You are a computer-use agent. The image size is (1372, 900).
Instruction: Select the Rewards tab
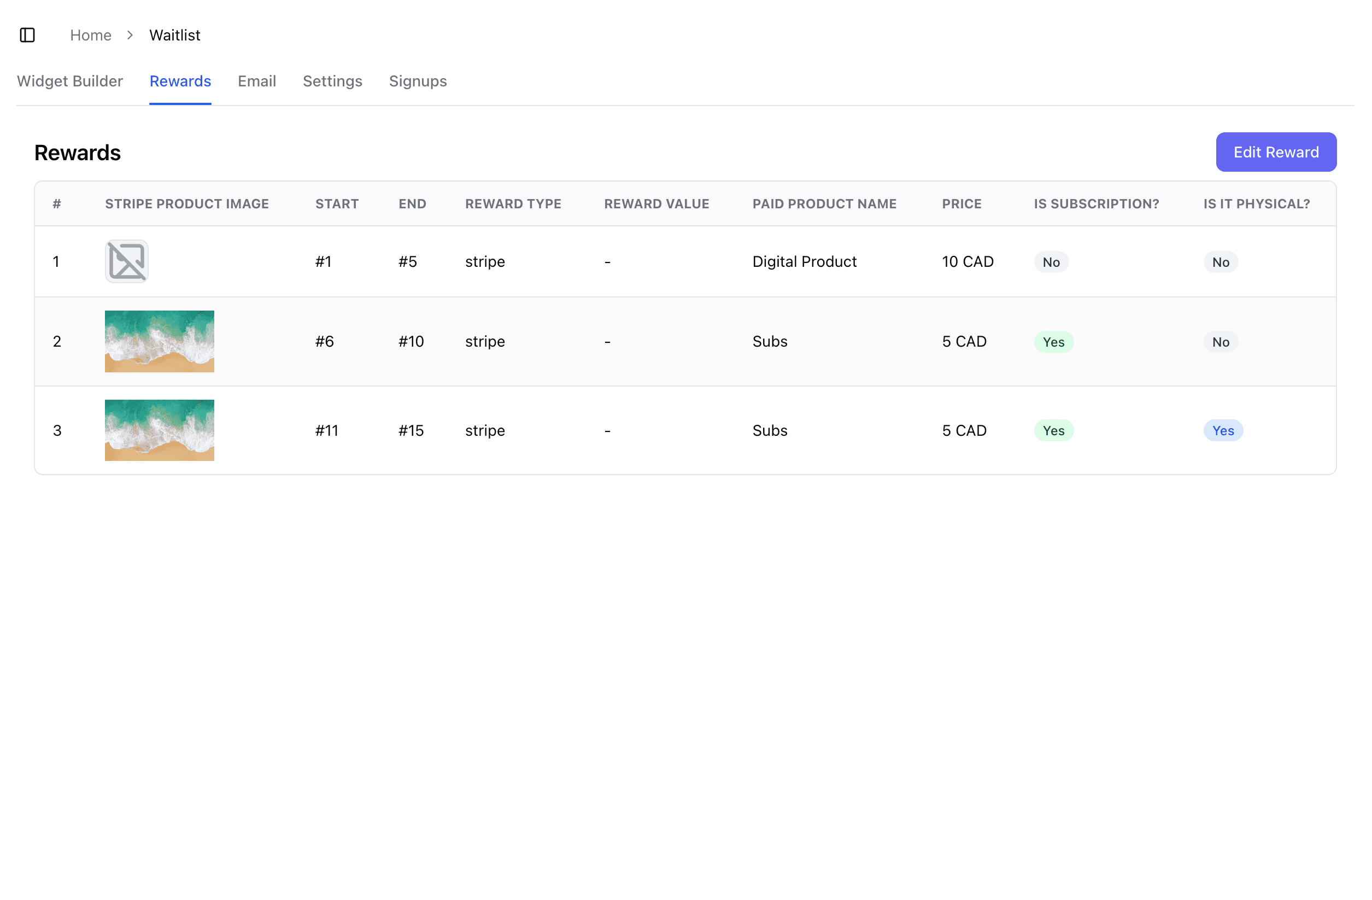pyautogui.click(x=180, y=81)
